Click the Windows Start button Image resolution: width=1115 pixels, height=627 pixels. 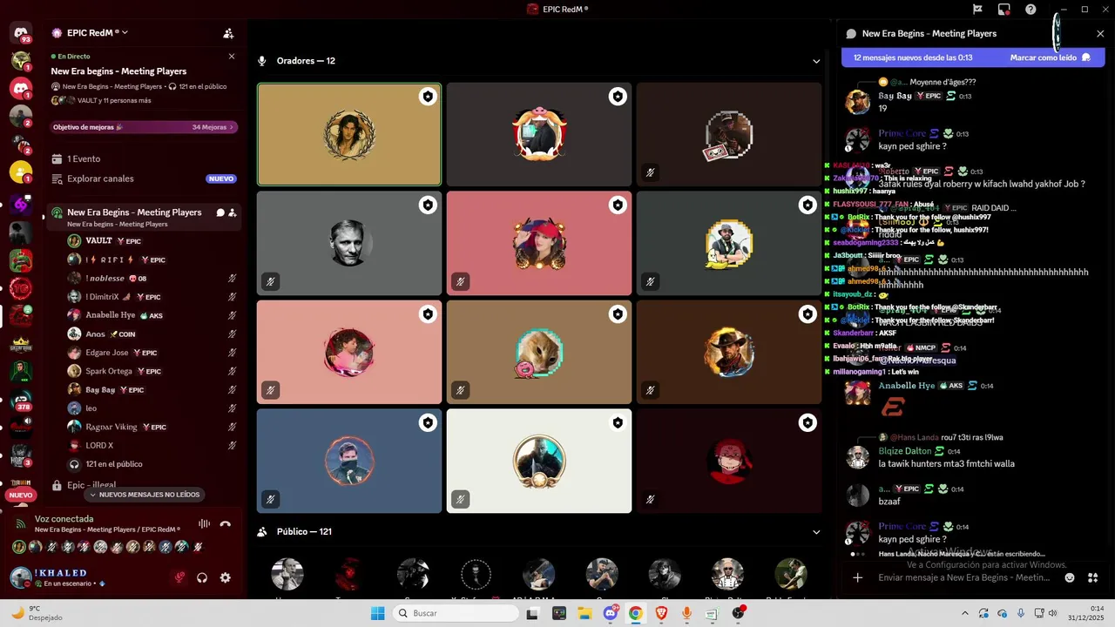point(377,613)
